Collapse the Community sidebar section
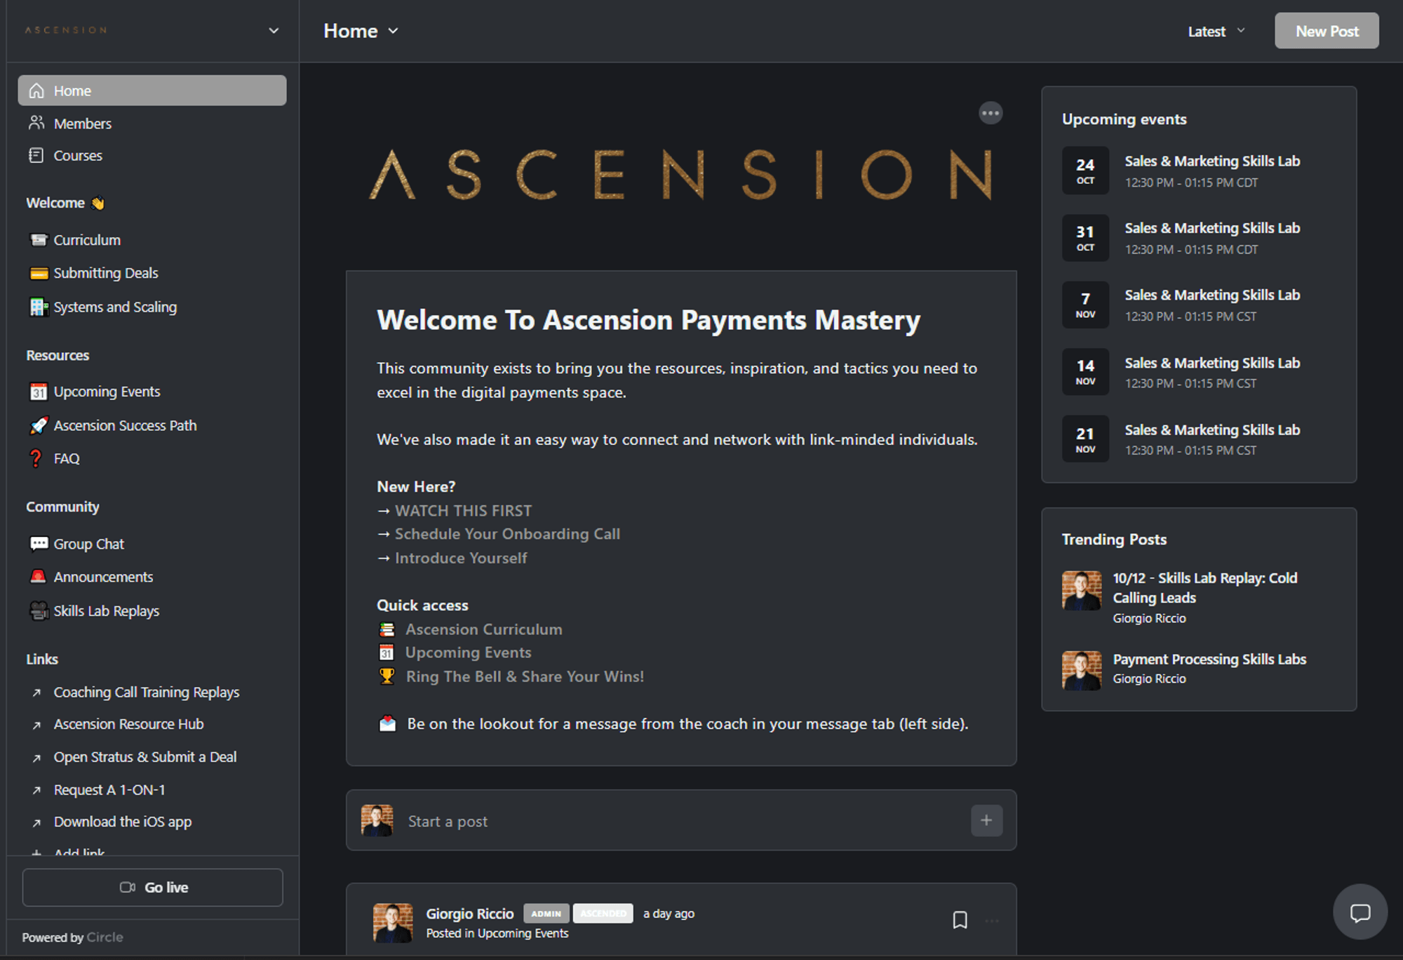Viewport: 1403px width, 960px height. click(62, 507)
